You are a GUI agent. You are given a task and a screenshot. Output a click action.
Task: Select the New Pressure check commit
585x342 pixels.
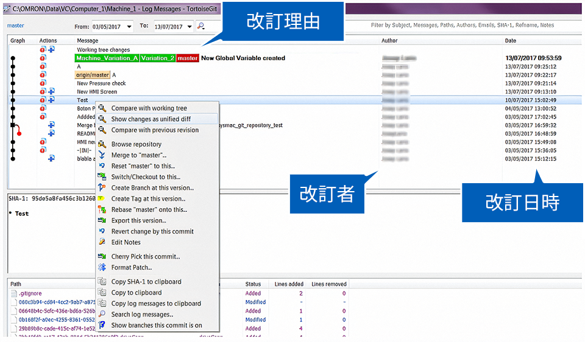pos(295,83)
